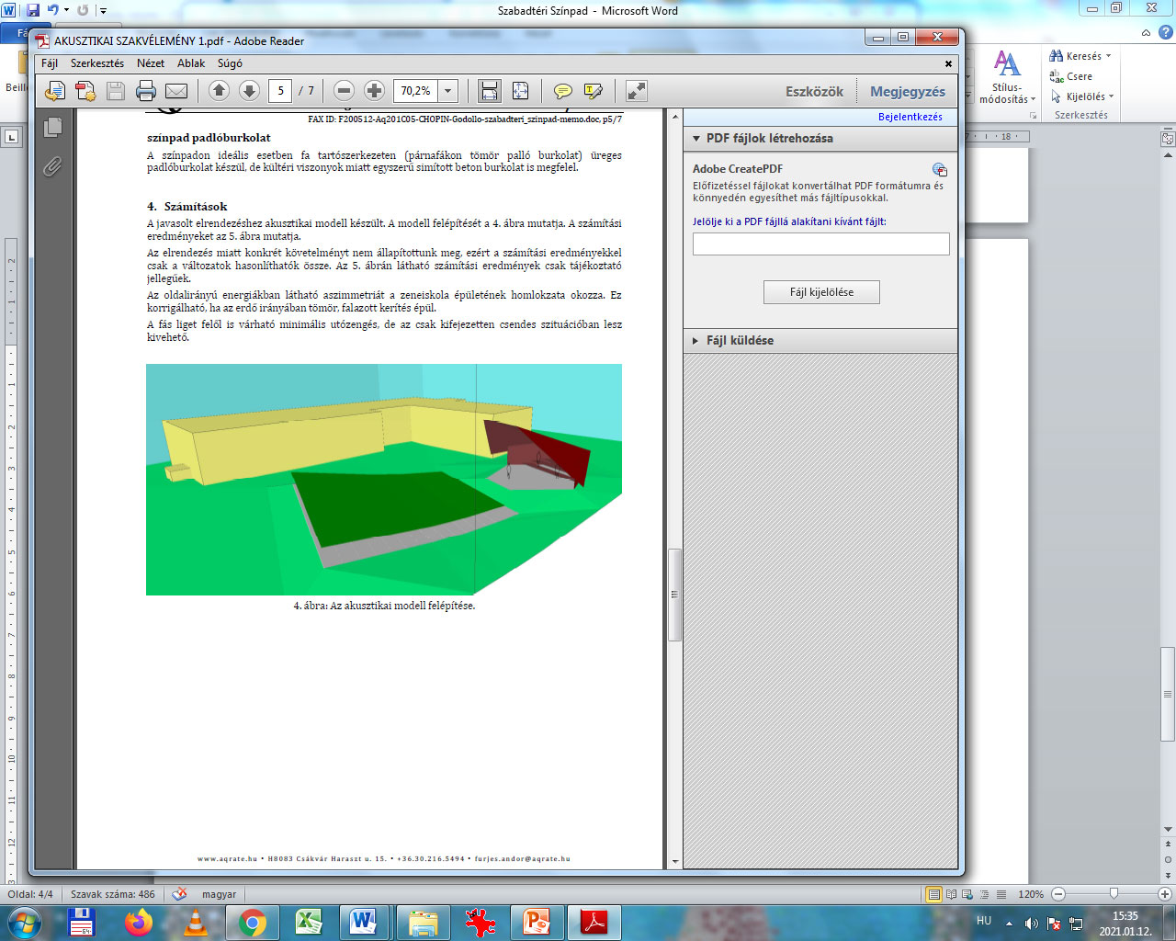1176x941 pixels.
Task: Select the highlight text tool
Action: click(594, 91)
